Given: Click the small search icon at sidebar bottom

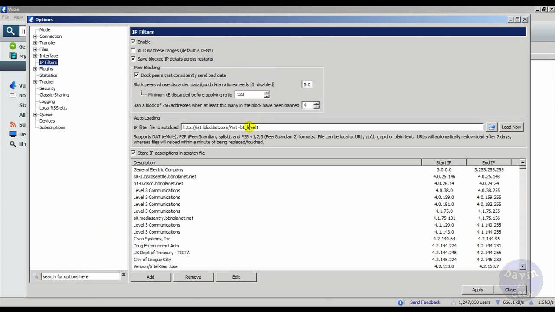Looking at the screenshot, I should pyautogui.click(x=13, y=144).
